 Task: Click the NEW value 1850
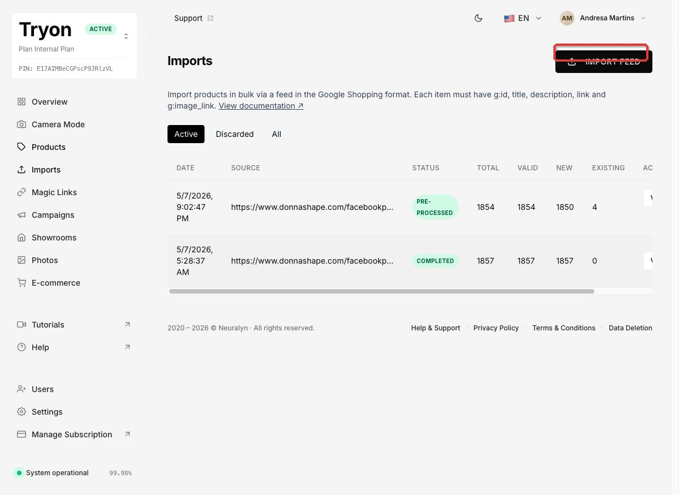(565, 207)
